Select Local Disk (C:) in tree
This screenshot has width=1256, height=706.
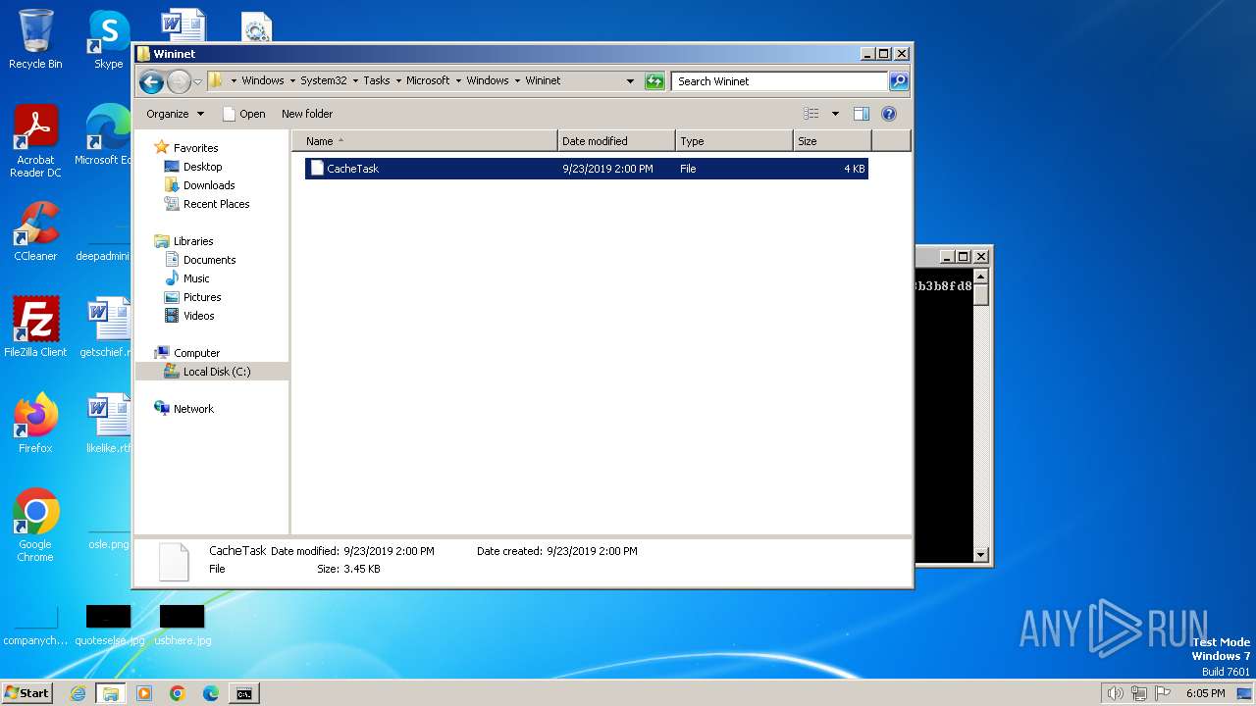coord(216,372)
